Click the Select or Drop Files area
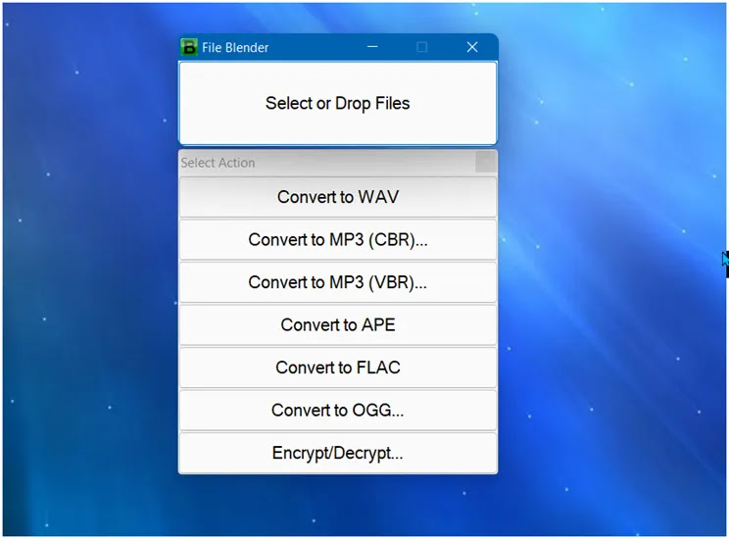Viewport: 729px width, 539px height. 338,103
